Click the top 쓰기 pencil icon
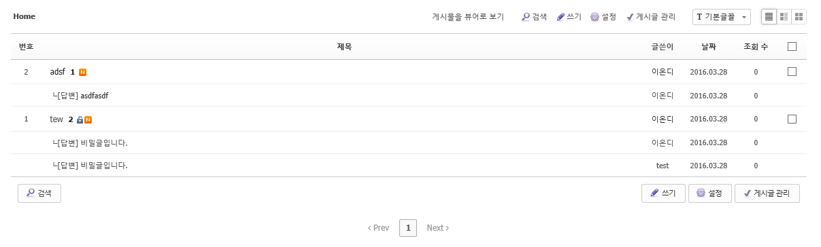 560,17
